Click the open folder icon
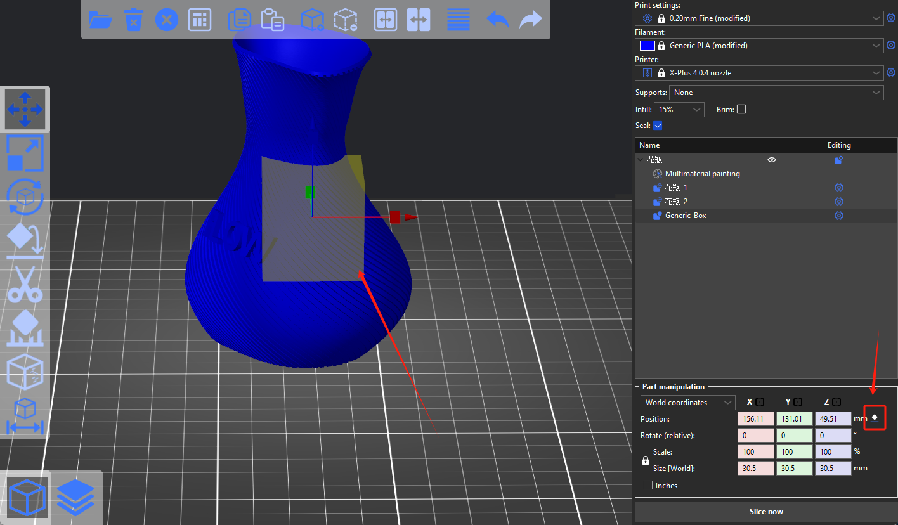 point(100,20)
